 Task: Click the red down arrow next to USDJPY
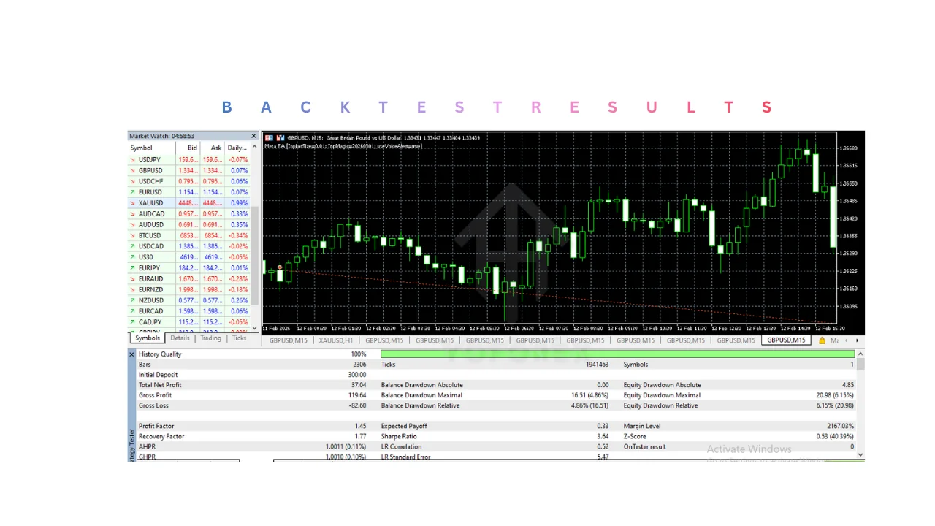(132, 159)
